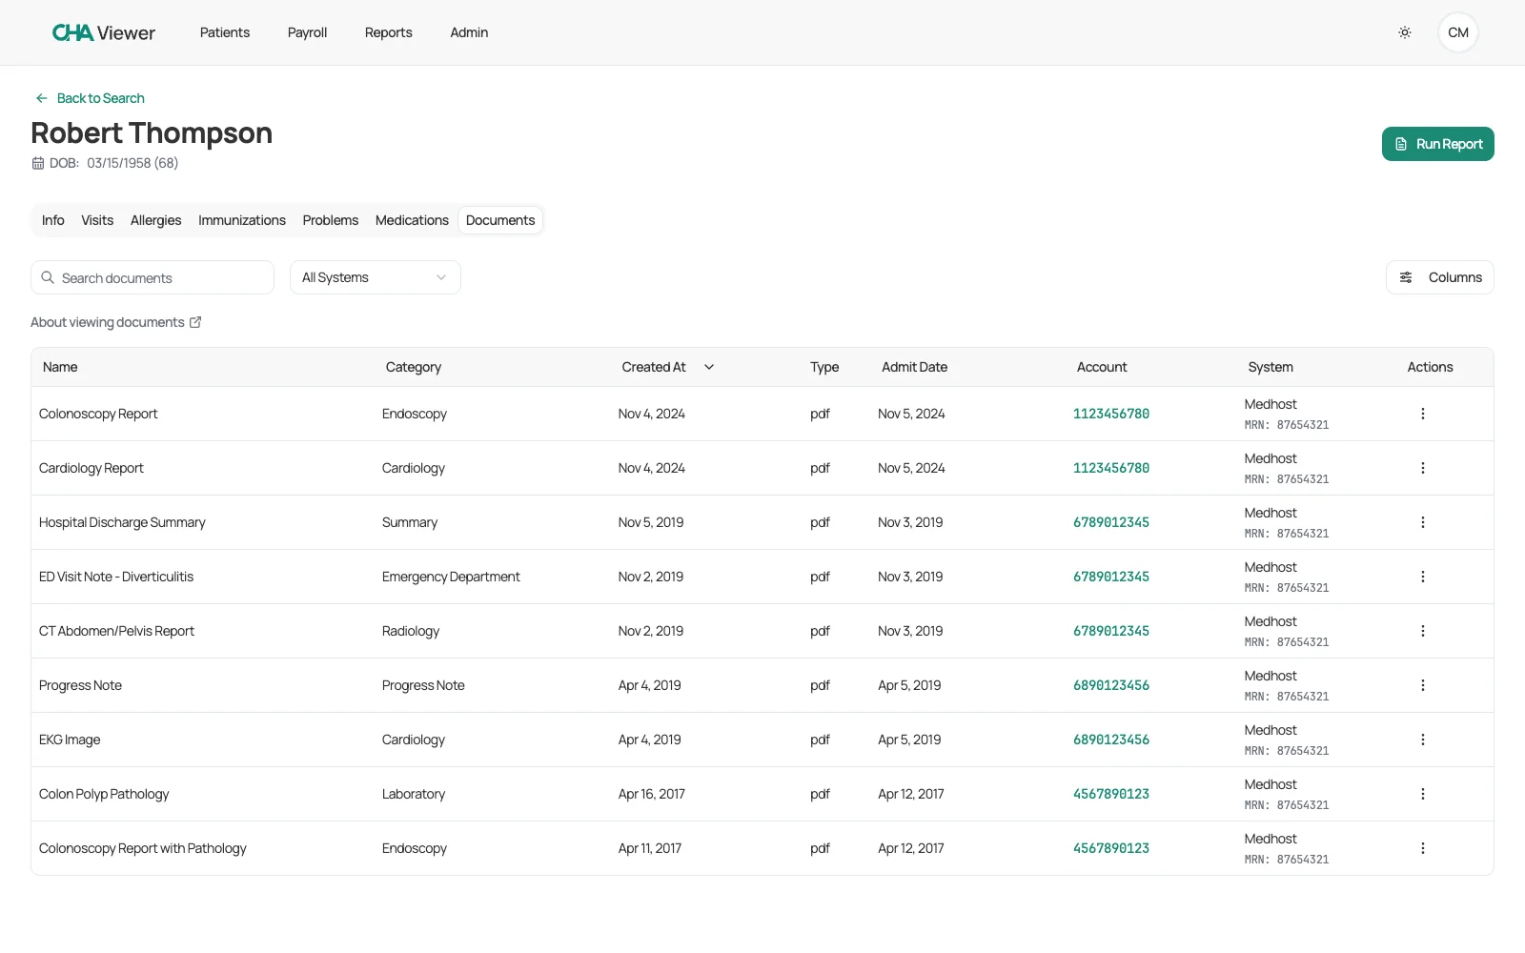This screenshot has width=1525, height=953.
Task: Open account 6890123456 in Progress Note row
Action: [x=1111, y=685]
